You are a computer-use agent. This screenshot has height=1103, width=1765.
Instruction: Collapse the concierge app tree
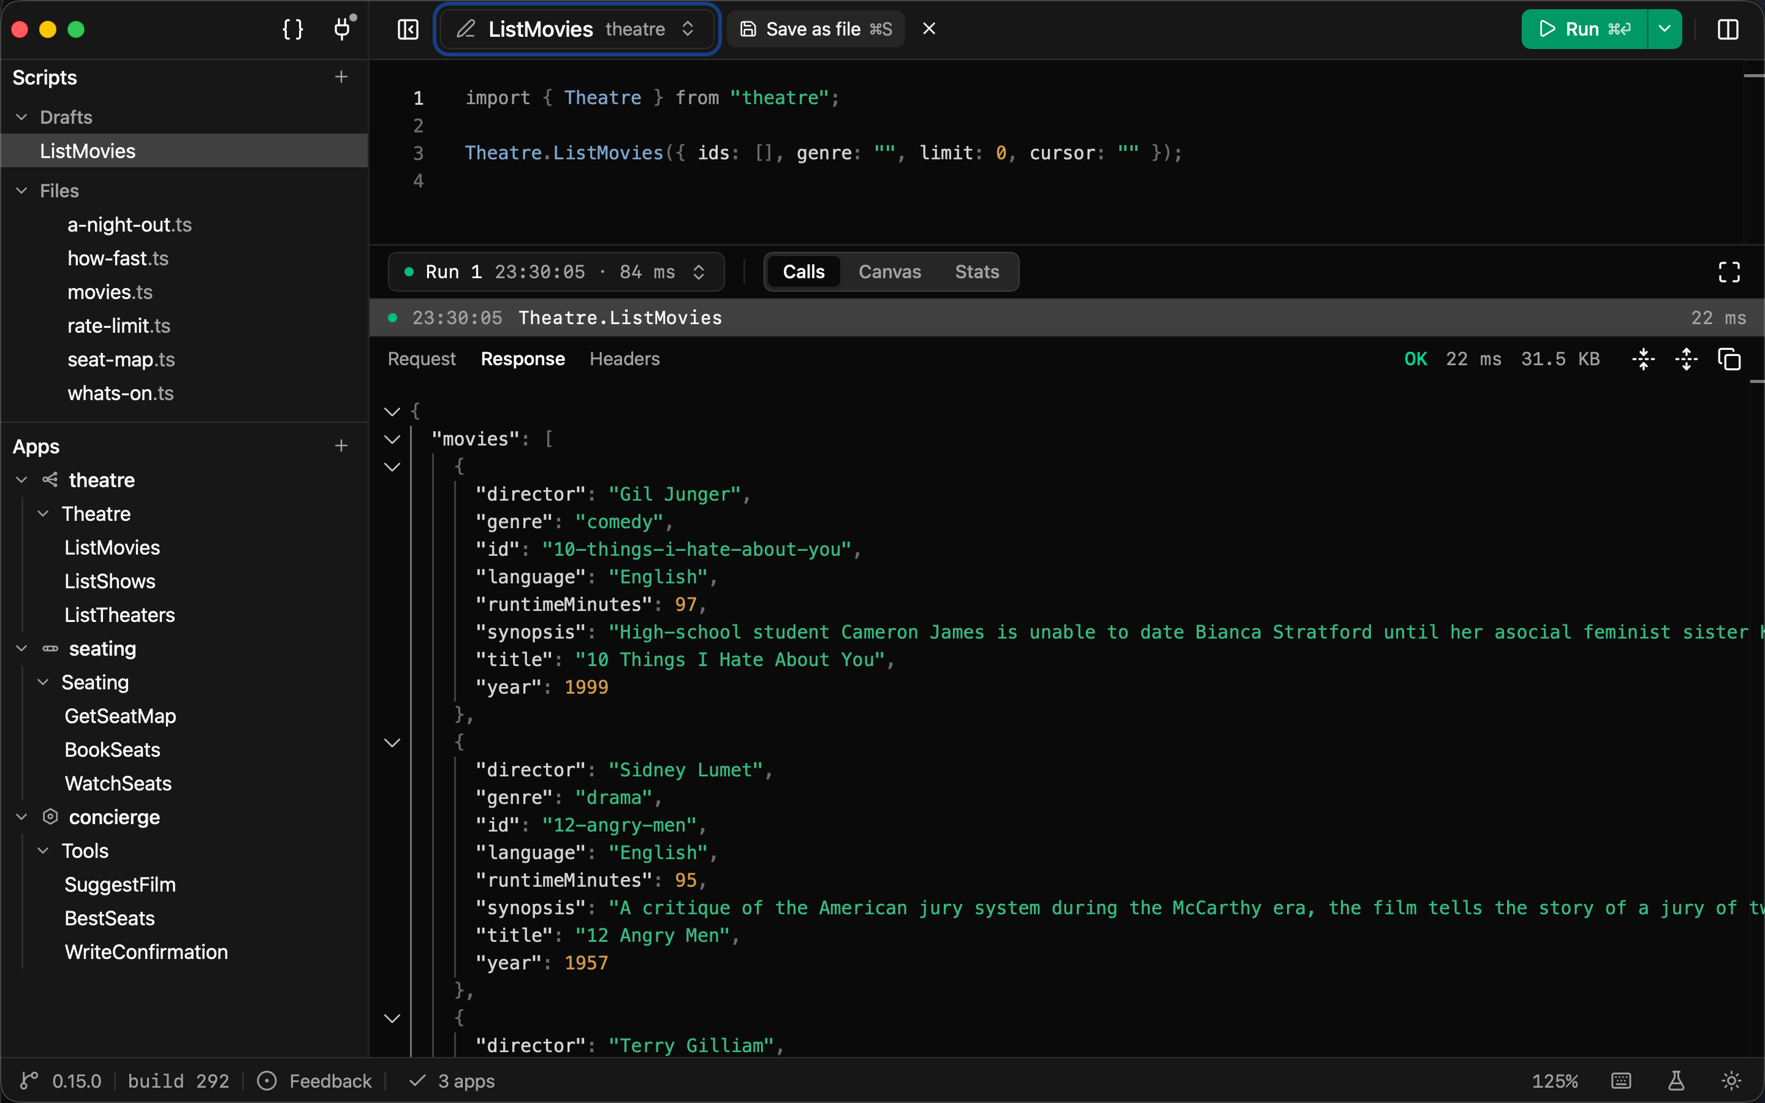[x=22, y=816]
